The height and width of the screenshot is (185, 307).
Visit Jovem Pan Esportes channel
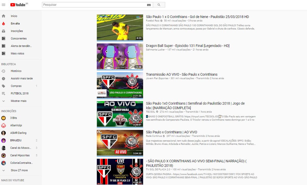pyautogui.click(x=157, y=78)
